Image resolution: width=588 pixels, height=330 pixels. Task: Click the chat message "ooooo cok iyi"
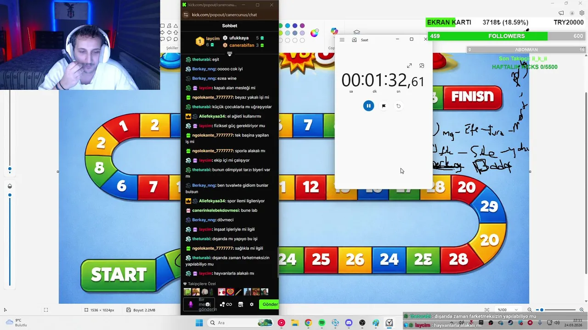(230, 69)
